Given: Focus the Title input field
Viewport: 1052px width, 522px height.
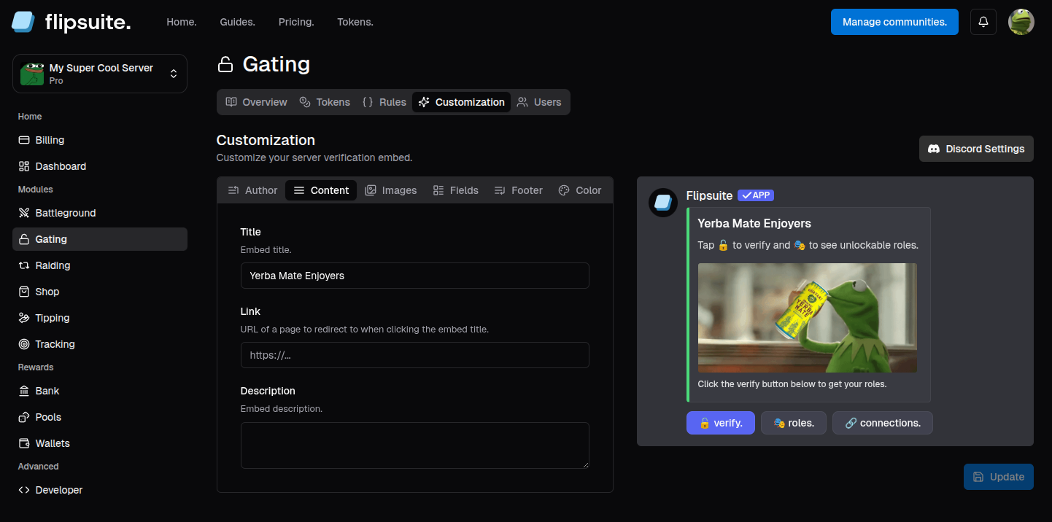Looking at the screenshot, I should point(415,276).
